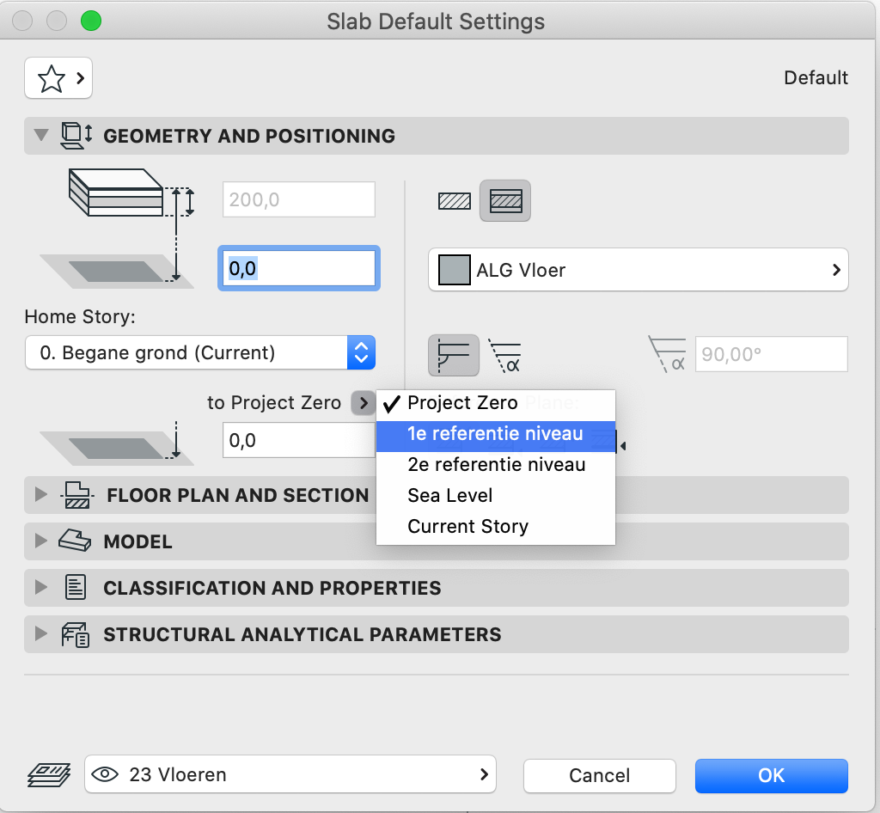The height and width of the screenshot is (813, 880).
Task: Click the slab thickness field 200,0
Action: (x=298, y=199)
